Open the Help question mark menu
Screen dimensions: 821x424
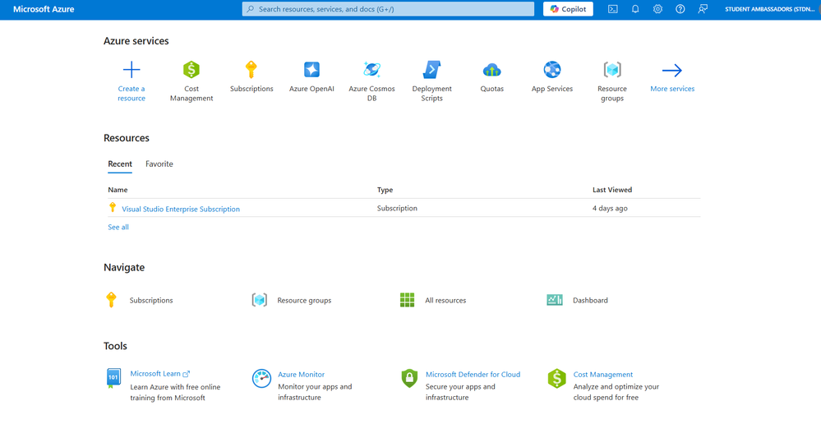click(x=680, y=9)
